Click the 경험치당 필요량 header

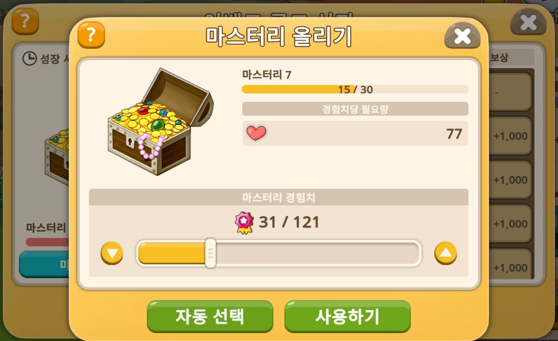(355, 109)
